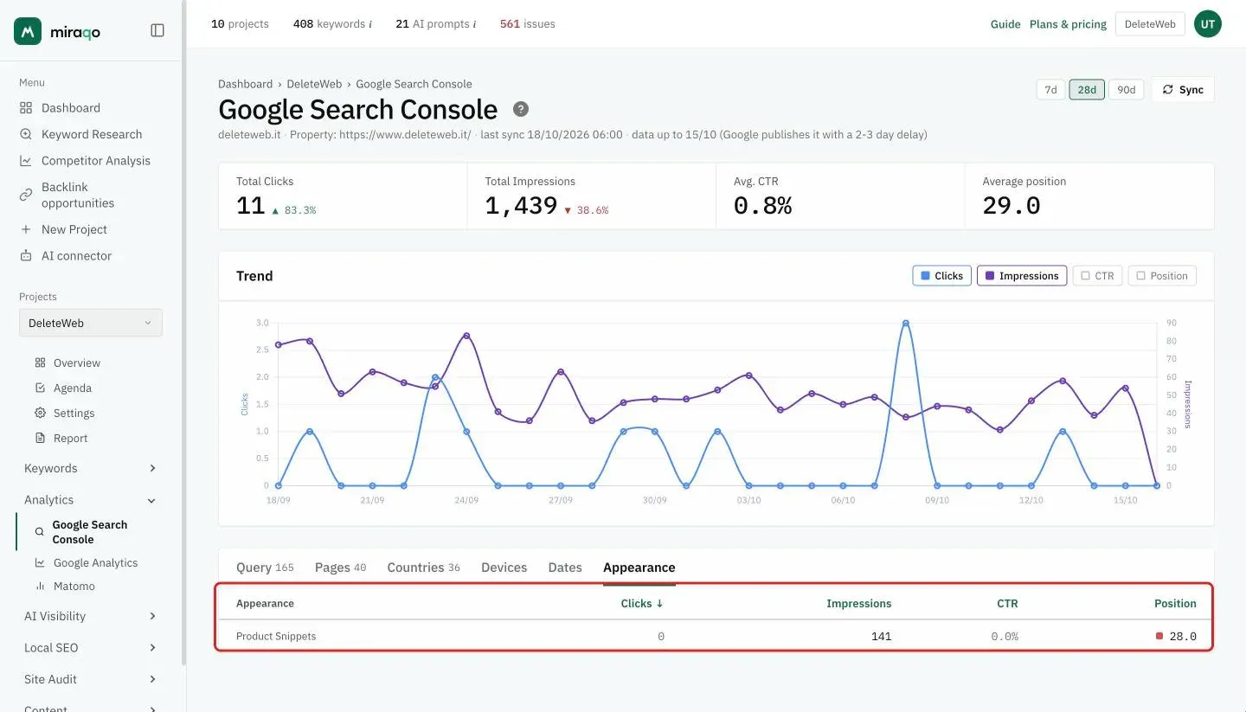The width and height of the screenshot is (1246, 712).
Task: Select the 28d time range
Action: (1087, 90)
